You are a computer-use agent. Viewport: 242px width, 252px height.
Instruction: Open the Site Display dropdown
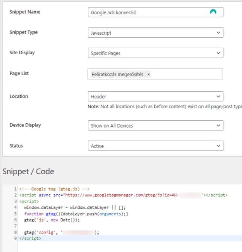click(x=155, y=53)
